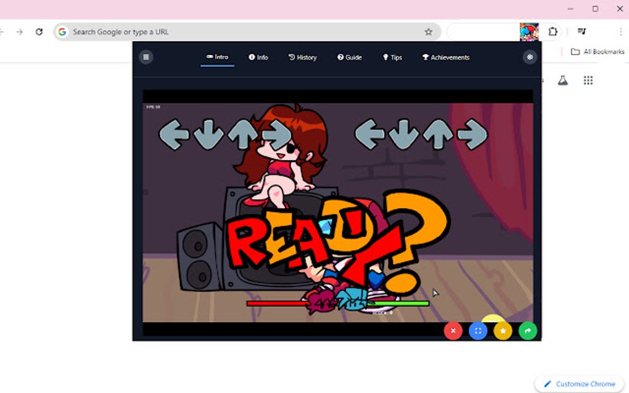Exit the game with the red X button
Screen dimensions: 629x393
pos(453,331)
